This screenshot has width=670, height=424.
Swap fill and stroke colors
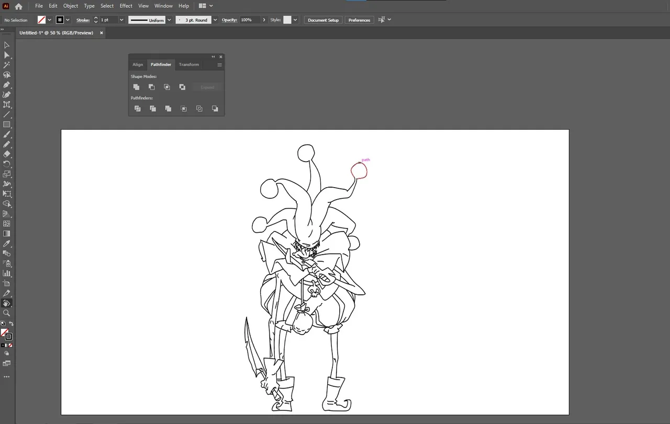[11, 324]
